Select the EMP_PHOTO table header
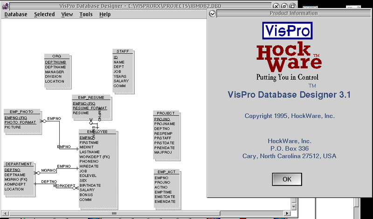The width and height of the screenshot is (373, 219). click(x=21, y=112)
